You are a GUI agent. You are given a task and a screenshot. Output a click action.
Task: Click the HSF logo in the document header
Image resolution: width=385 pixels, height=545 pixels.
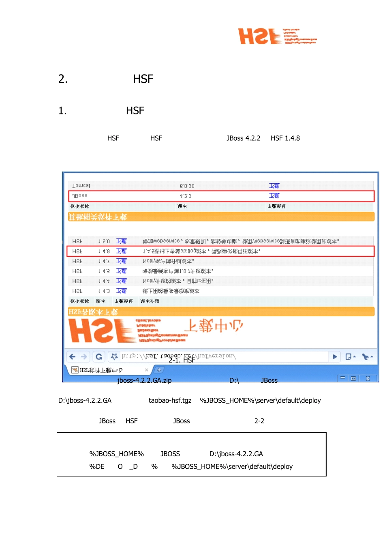277,36
